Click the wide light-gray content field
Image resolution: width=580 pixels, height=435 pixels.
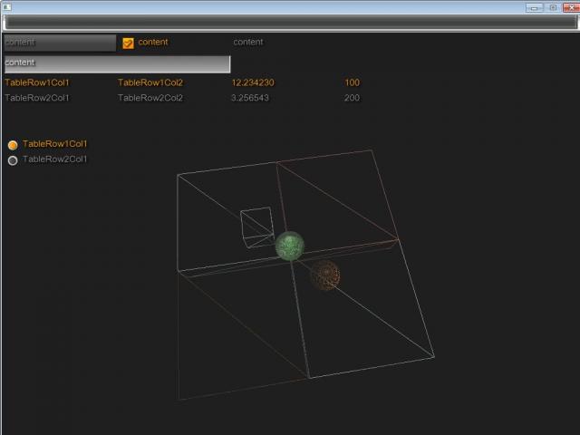click(x=117, y=63)
